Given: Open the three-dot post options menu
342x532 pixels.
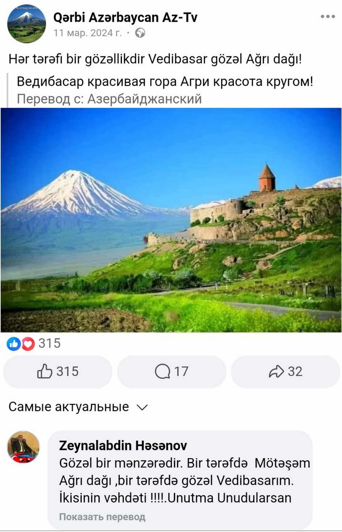Looking at the screenshot, I should click(328, 17).
